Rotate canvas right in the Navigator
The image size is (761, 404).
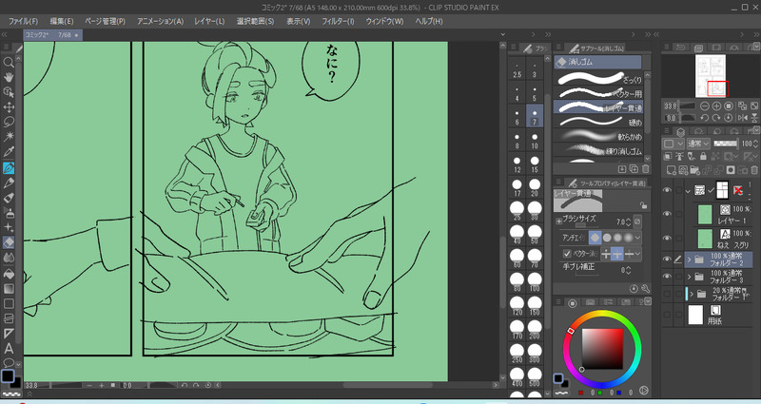tap(716, 118)
